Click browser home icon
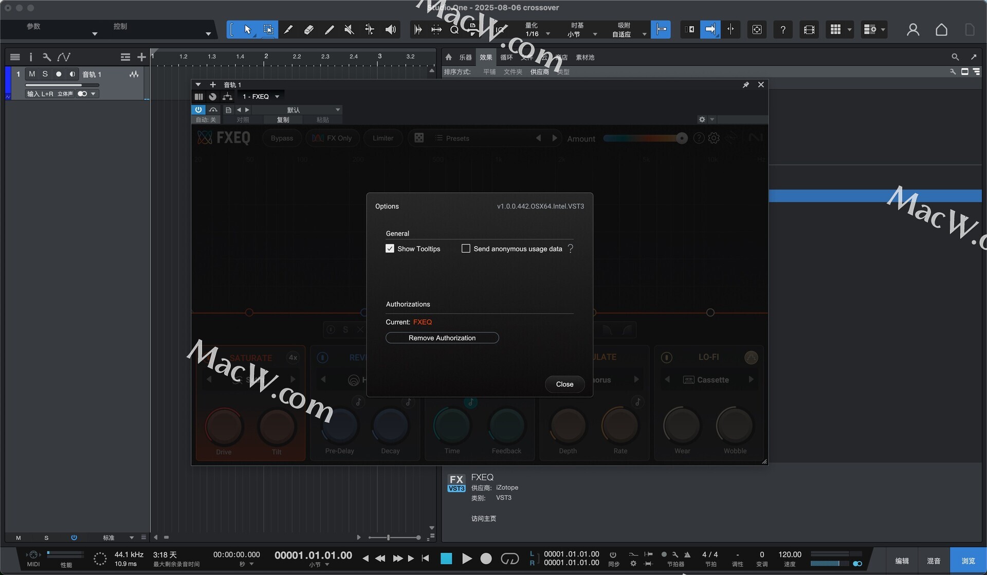 (449, 57)
